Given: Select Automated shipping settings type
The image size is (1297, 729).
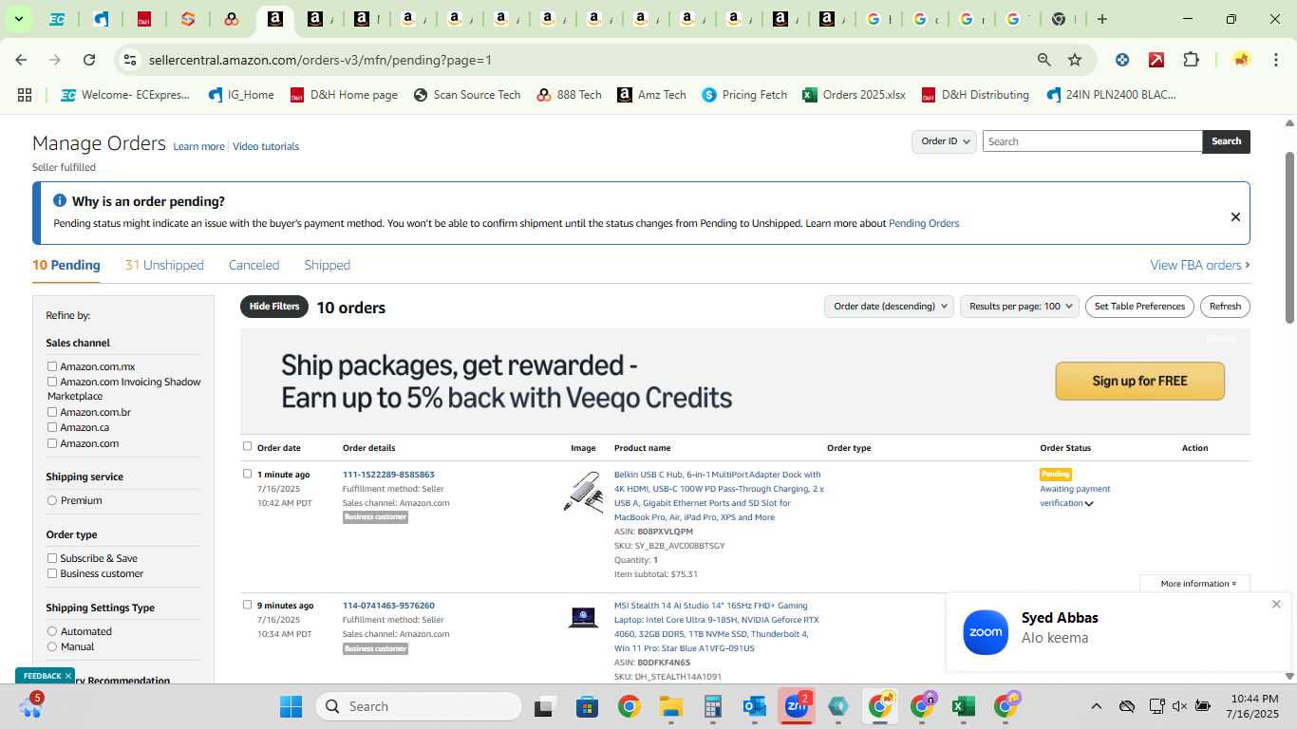Looking at the screenshot, I should 52,631.
